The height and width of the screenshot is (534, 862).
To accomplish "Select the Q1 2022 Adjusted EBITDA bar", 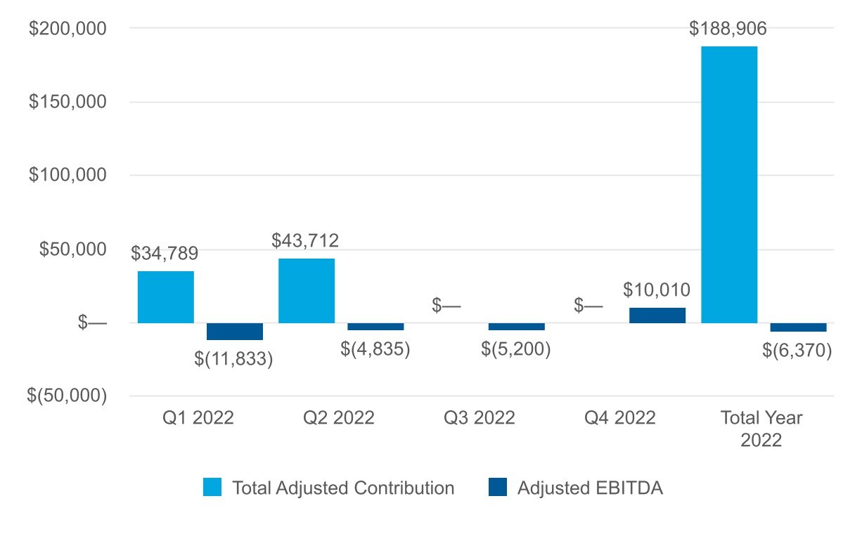I will pos(235,332).
